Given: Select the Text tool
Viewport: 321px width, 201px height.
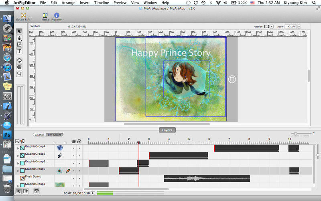Looking at the screenshot, I should (x=19, y=51).
